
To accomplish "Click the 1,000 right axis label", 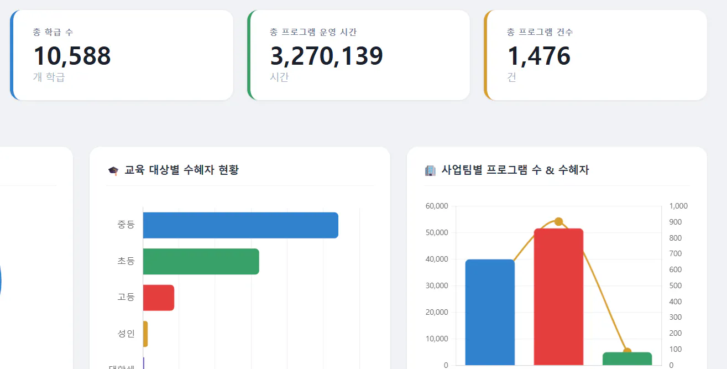I will tap(678, 206).
